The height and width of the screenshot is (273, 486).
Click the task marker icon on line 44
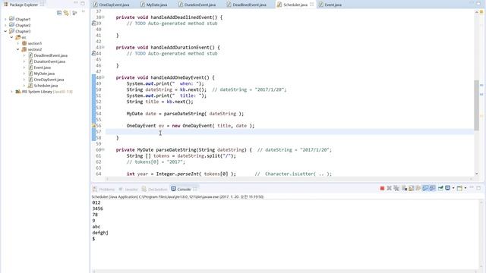coord(93,54)
